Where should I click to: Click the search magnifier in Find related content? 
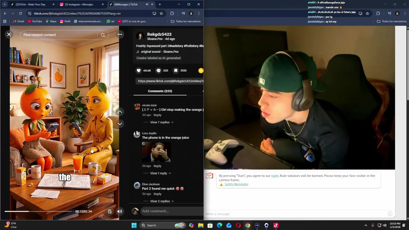(x=103, y=35)
